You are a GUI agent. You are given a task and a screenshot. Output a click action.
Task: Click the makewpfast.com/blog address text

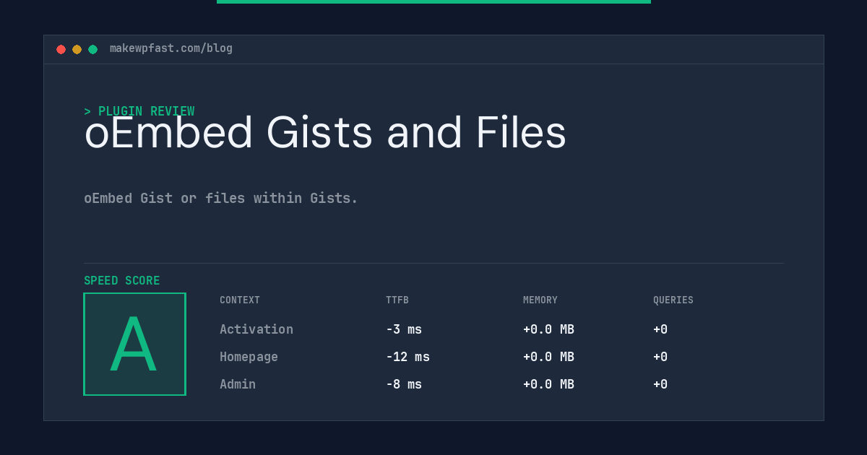[x=171, y=48]
